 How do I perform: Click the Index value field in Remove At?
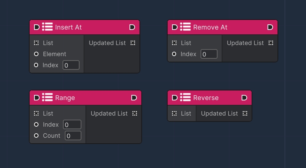coord(209,54)
